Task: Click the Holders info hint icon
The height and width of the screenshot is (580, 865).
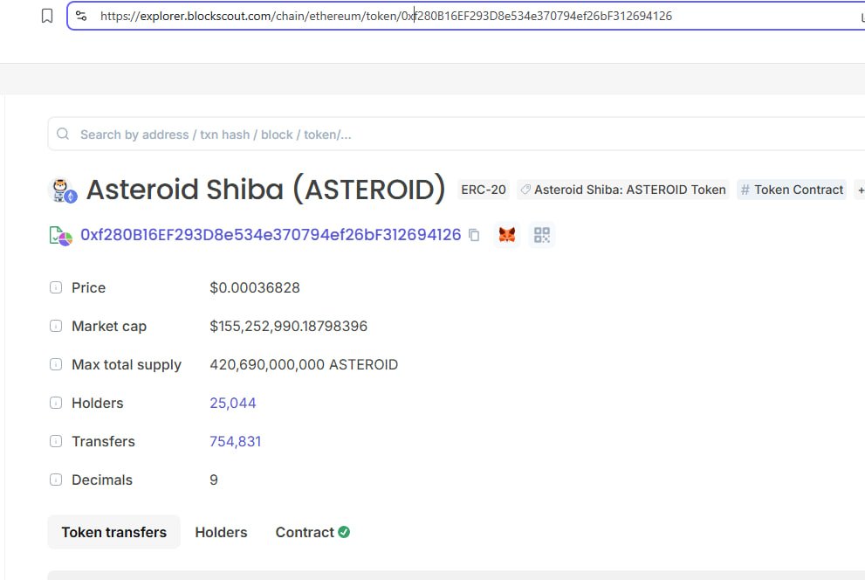Action: [x=56, y=403]
